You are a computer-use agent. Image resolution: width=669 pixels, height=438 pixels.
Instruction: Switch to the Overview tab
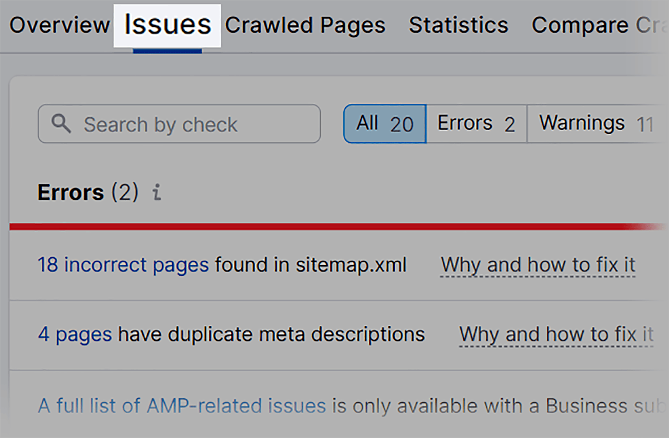pos(61,25)
